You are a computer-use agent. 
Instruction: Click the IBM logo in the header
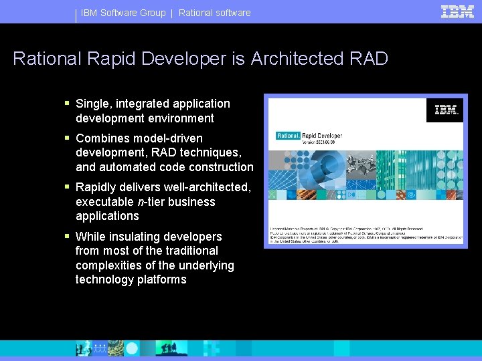pos(457,12)
